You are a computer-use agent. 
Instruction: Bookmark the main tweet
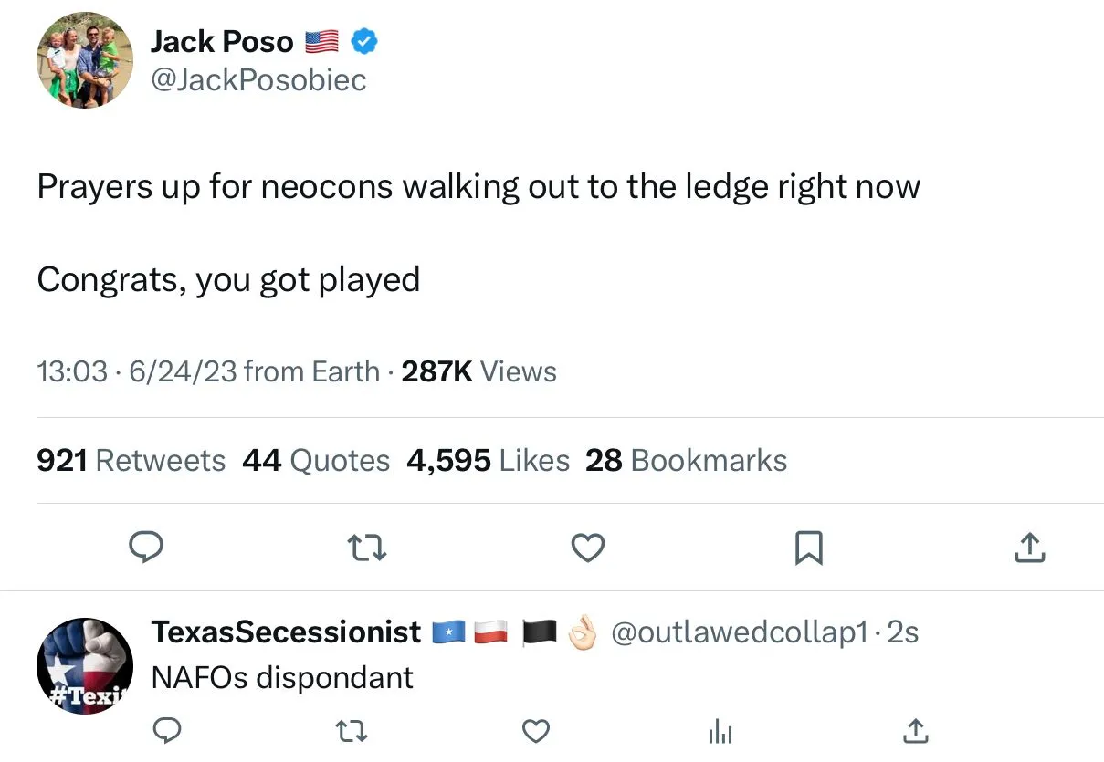click(809, 547)
